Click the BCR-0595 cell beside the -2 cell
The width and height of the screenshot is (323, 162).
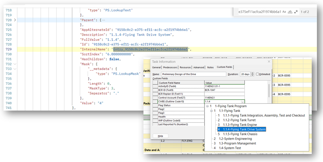pyautogui.click(x=284, y=76)
